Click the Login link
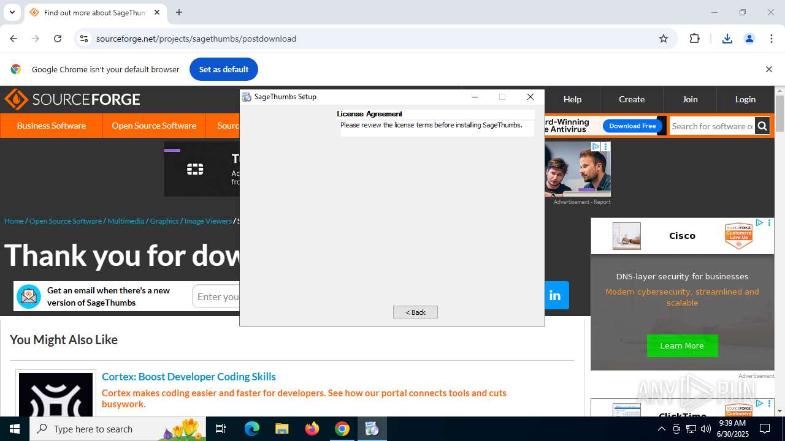This screenshot has height=441, width=785. (x=745, y=99)
